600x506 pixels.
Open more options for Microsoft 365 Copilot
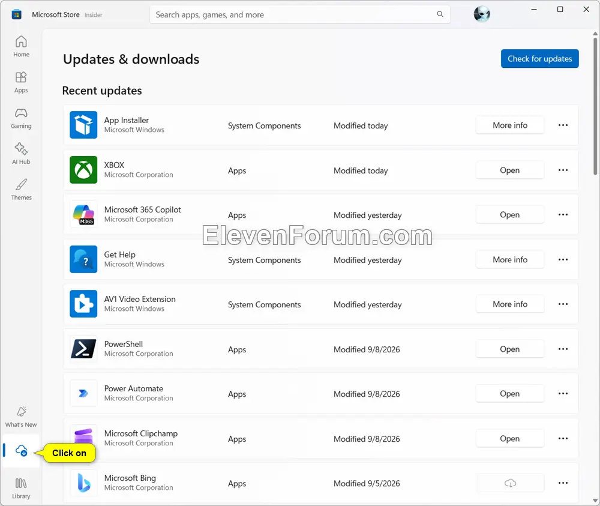tap(563, 214)
